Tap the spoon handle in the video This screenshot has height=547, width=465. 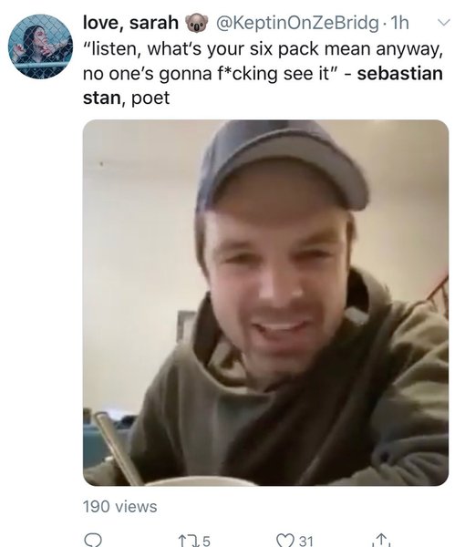tap(118, 449)
